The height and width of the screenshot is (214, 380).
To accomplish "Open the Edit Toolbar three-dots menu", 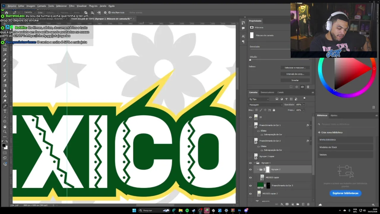I will [5, 137].
